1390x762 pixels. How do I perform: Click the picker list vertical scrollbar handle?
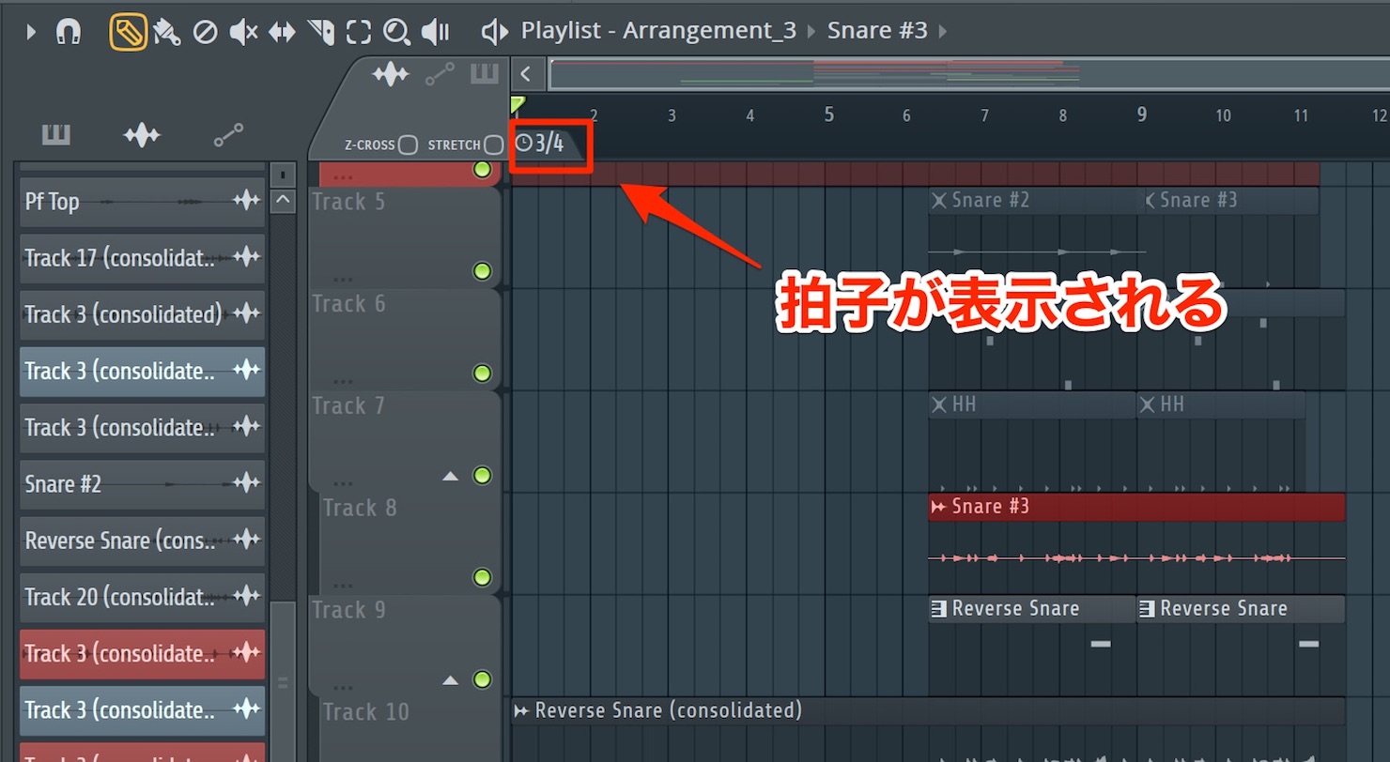pyautogui.click(x=283, y=682)
